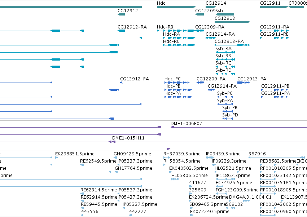Viewport: 307px width, 217px height.
Task: Open the IP05337.3prime EST label
Action: coord(135,161)
